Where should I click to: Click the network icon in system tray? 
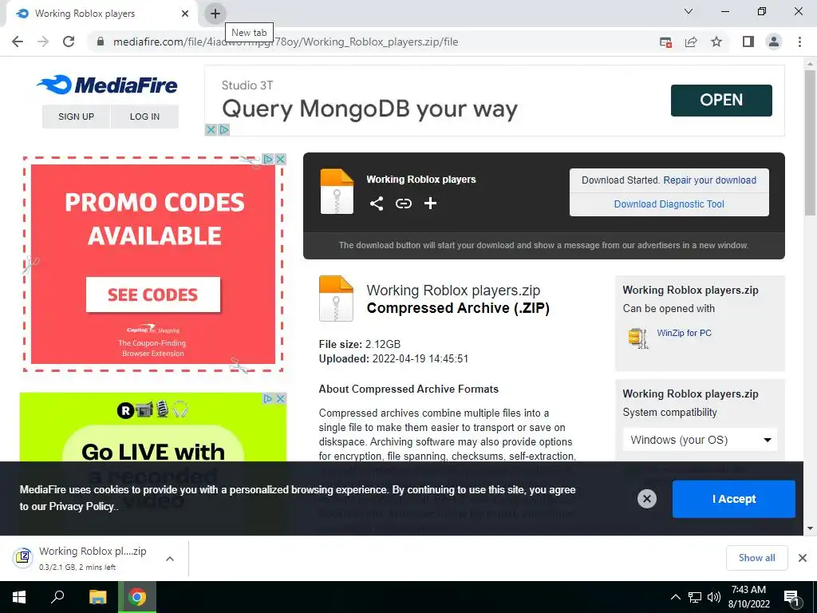pos(695,597)
